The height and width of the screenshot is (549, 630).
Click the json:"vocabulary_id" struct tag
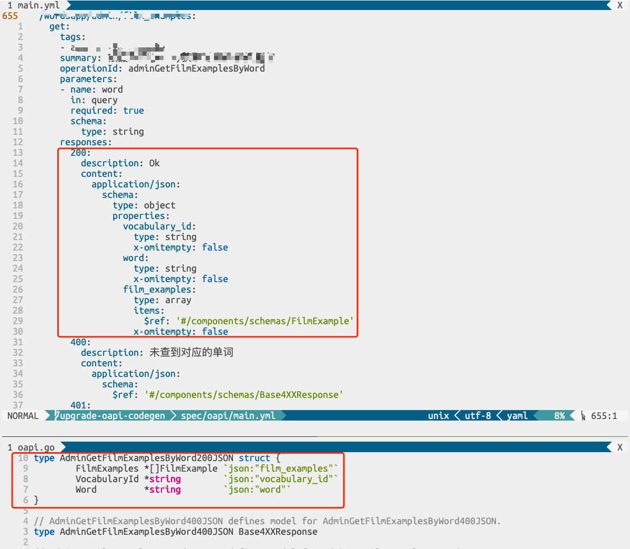[x=281, y=479]
